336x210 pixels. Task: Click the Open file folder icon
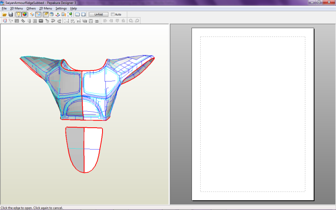[5, 15]
